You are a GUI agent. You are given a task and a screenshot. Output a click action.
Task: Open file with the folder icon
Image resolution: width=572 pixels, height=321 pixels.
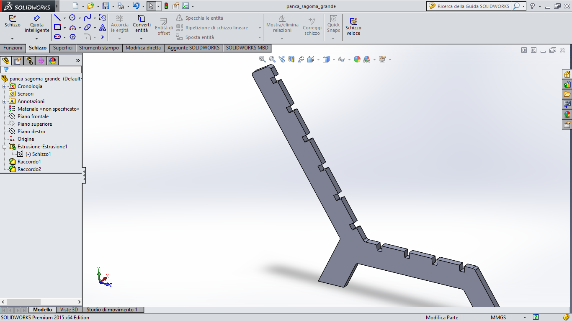(x=90, y=6)
